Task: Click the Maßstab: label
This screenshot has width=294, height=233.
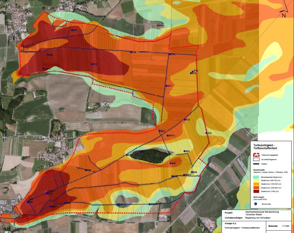Action: coord(273,226)
